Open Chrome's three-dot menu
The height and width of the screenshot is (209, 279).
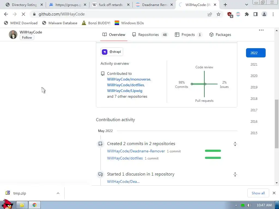pyautogui.click(x=273, y=14)
